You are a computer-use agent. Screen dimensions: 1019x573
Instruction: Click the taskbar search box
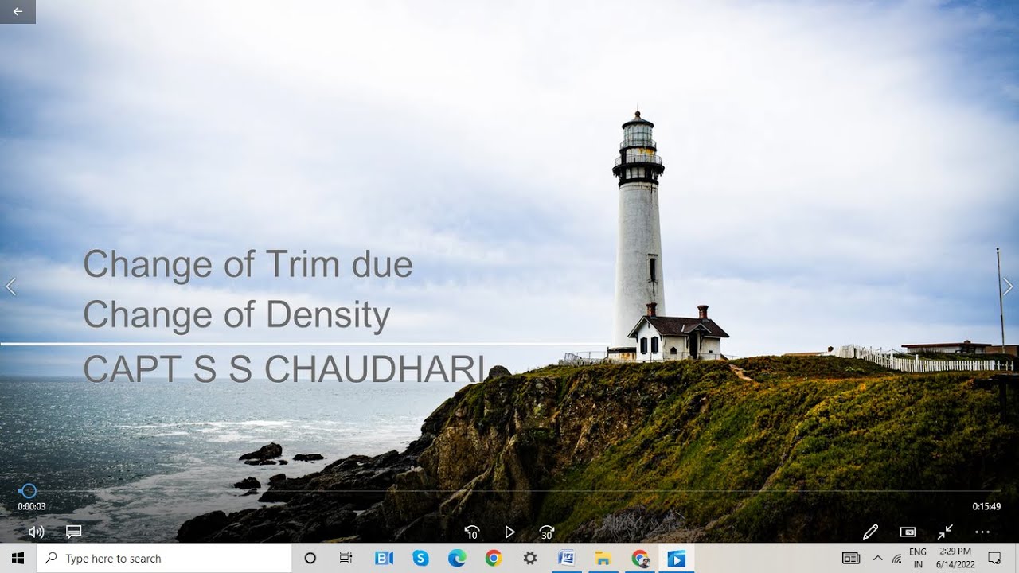(x=164, y=558)
